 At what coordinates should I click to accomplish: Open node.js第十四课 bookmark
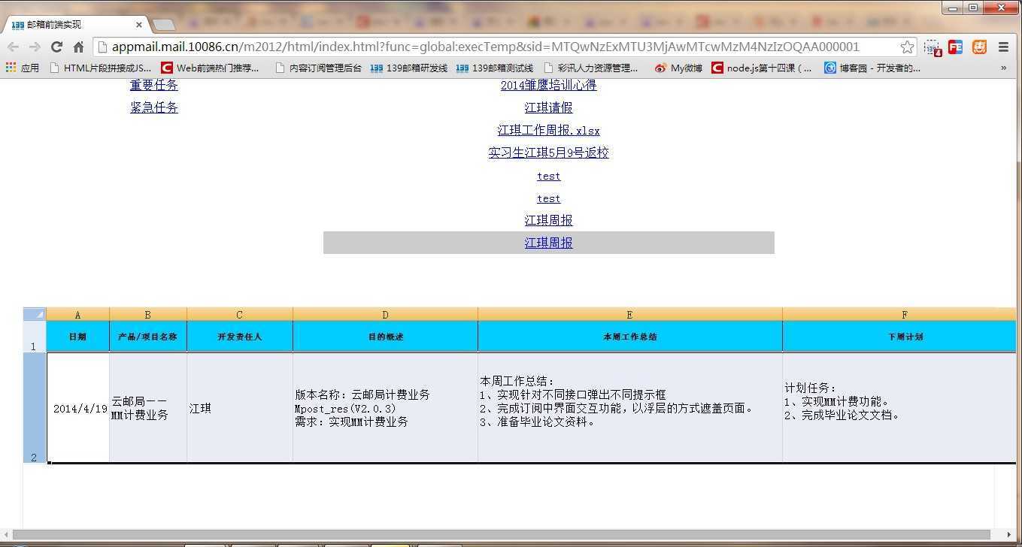(x=762, y=68)
